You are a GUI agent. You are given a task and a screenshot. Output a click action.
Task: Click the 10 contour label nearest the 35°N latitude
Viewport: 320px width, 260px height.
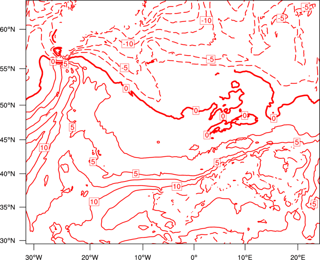pyautogui.click(x=94, y=202)
